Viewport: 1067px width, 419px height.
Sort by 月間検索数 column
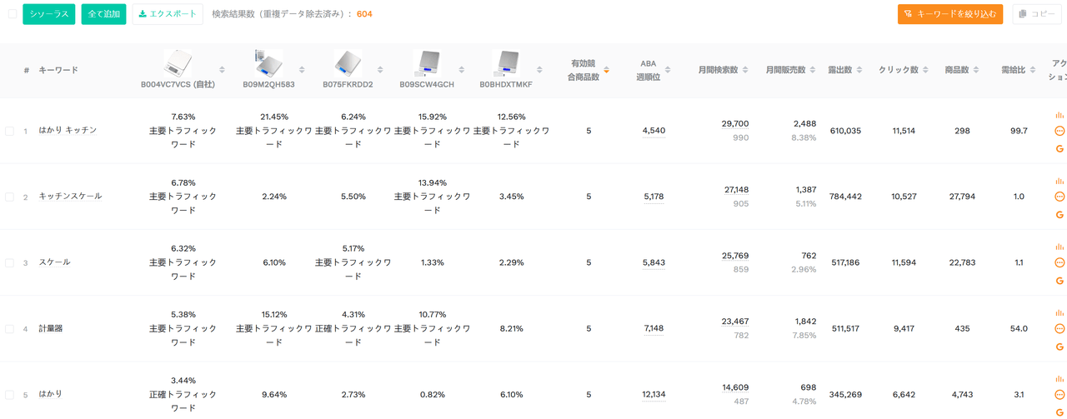coord(745,70)
